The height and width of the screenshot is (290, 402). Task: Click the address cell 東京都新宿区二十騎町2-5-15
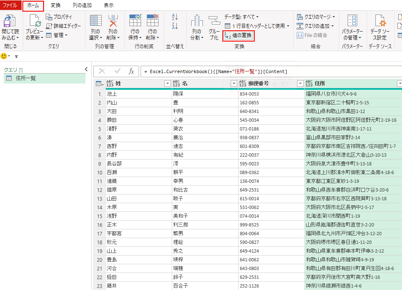(353, 103)
